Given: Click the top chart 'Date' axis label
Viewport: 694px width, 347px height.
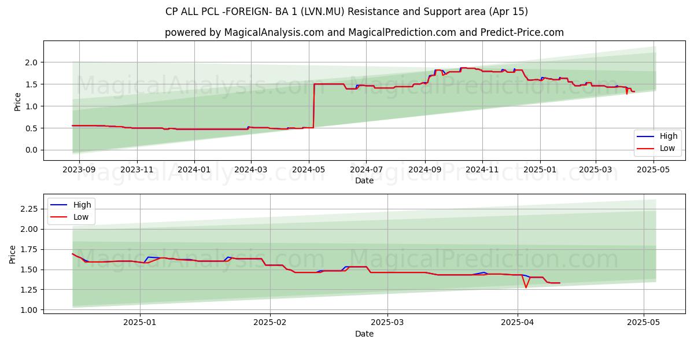Looking at the screenshot, I should [364, 180].
